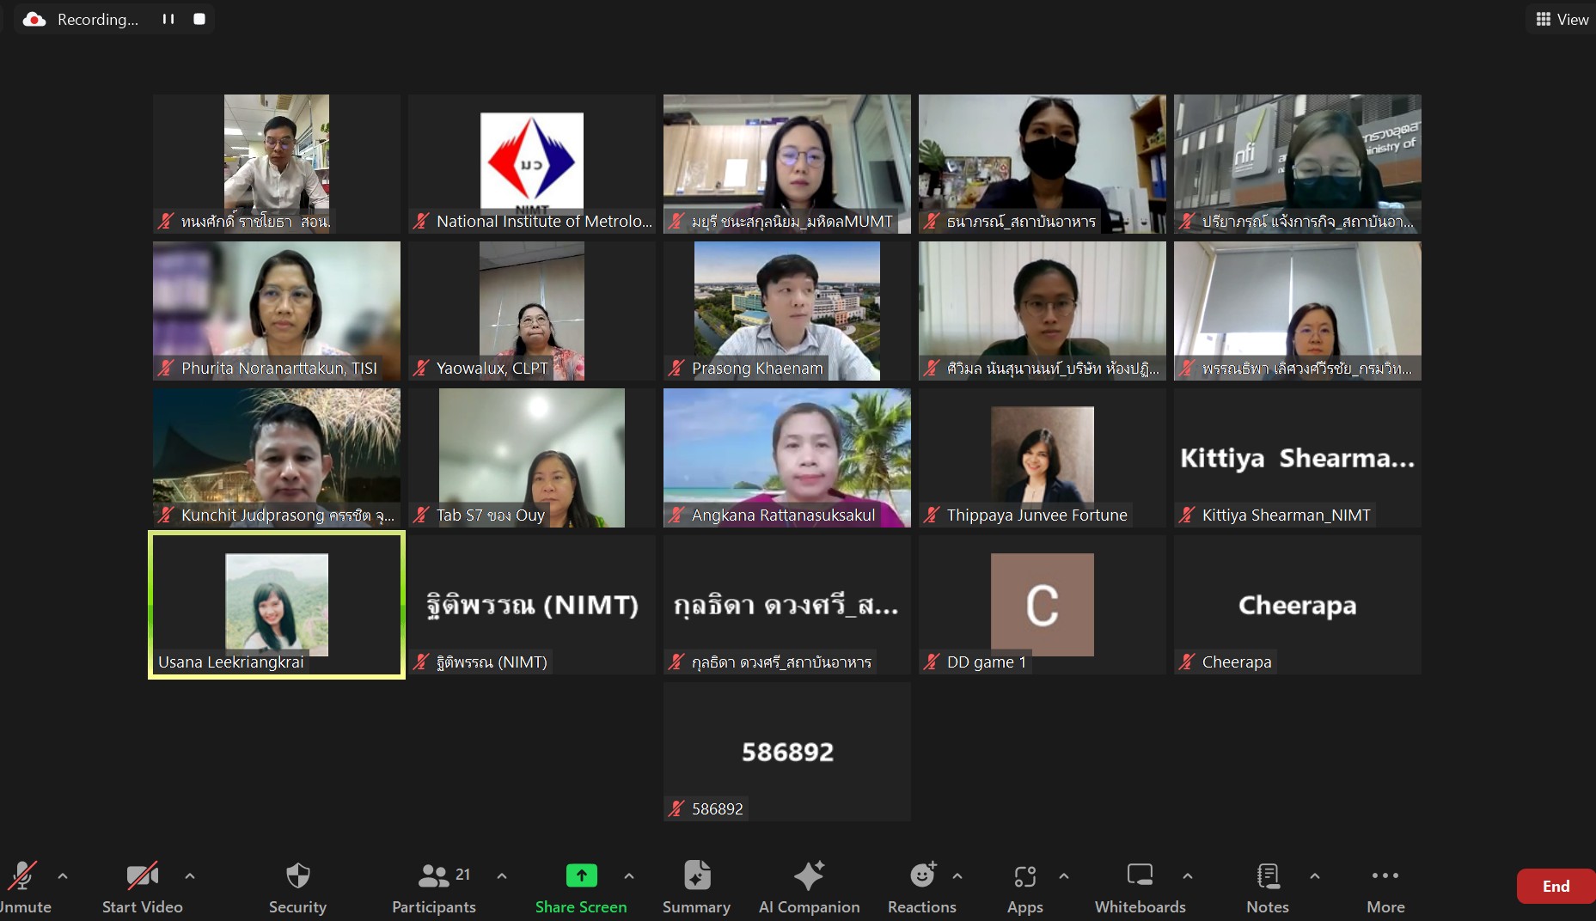Open the Security shield icon
The image size is (1596, 921).
pyautogui.click(x=297, y=876)
